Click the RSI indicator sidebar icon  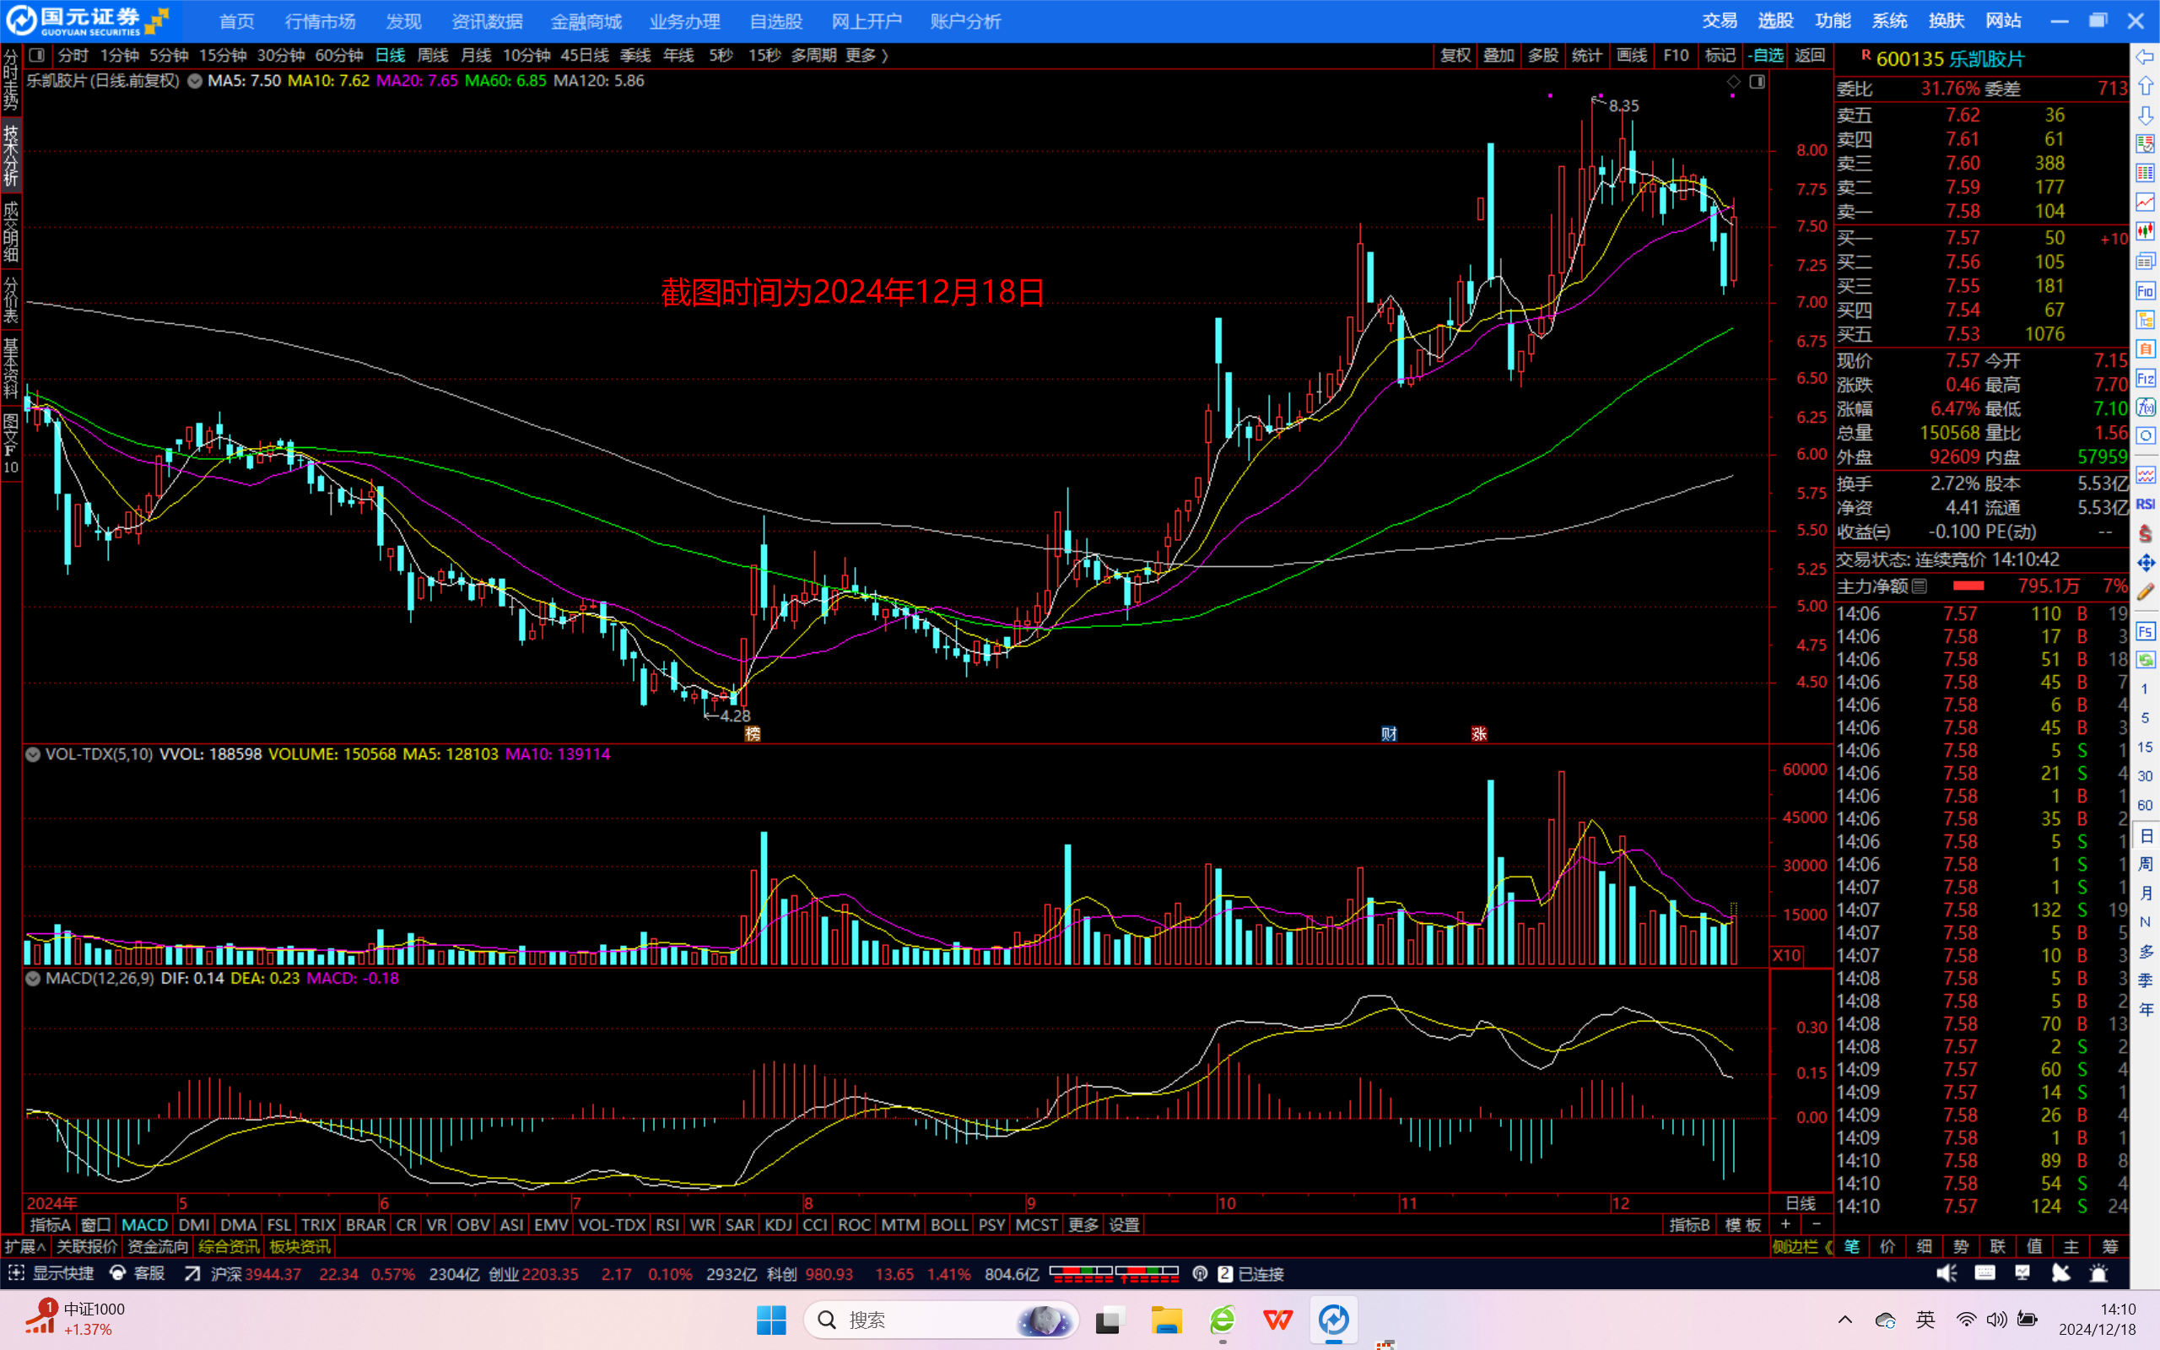tap(2145, 505)
